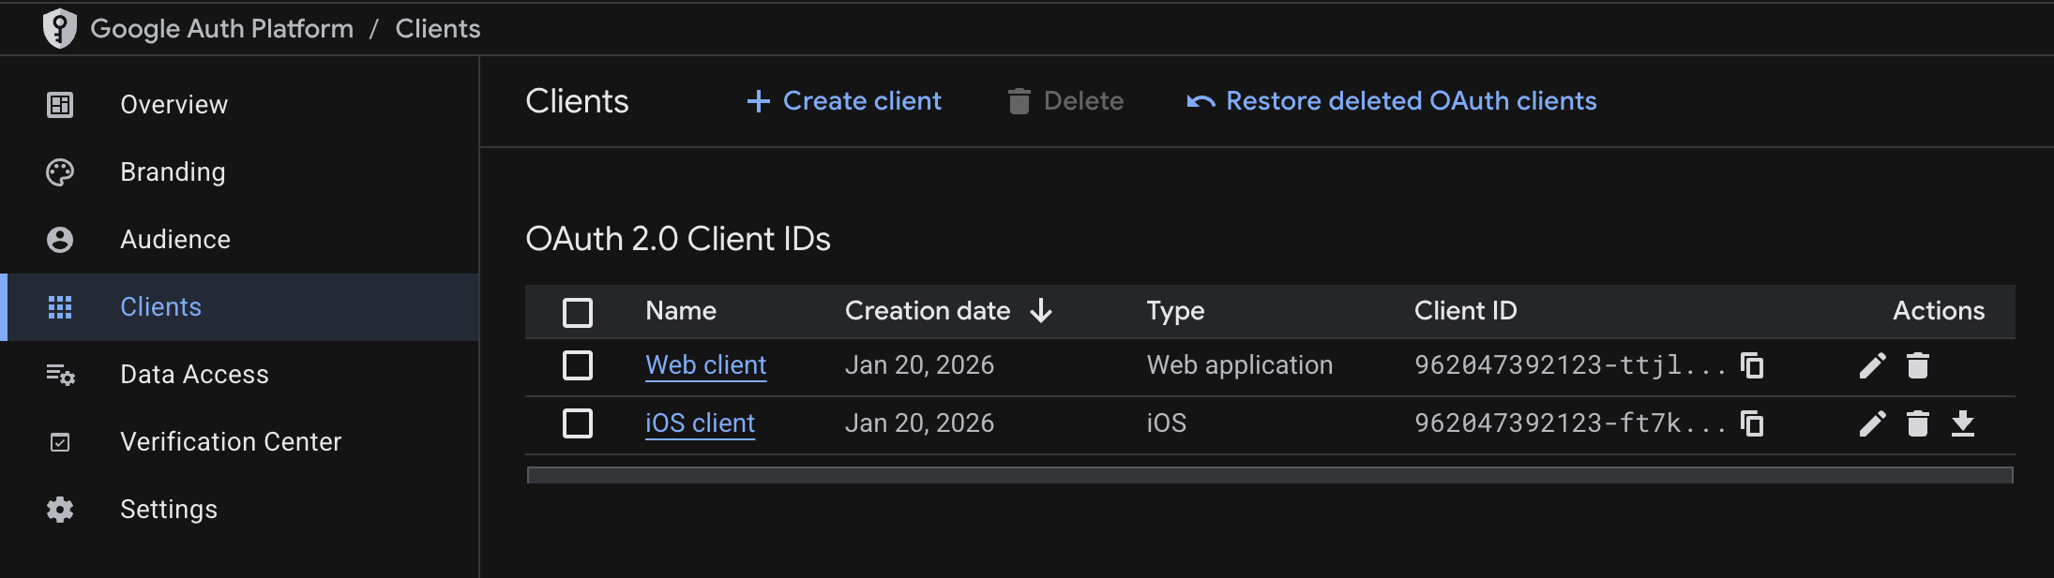
Task: Edit the iOS client with pencil icon
Action: tap(1872, 423)
